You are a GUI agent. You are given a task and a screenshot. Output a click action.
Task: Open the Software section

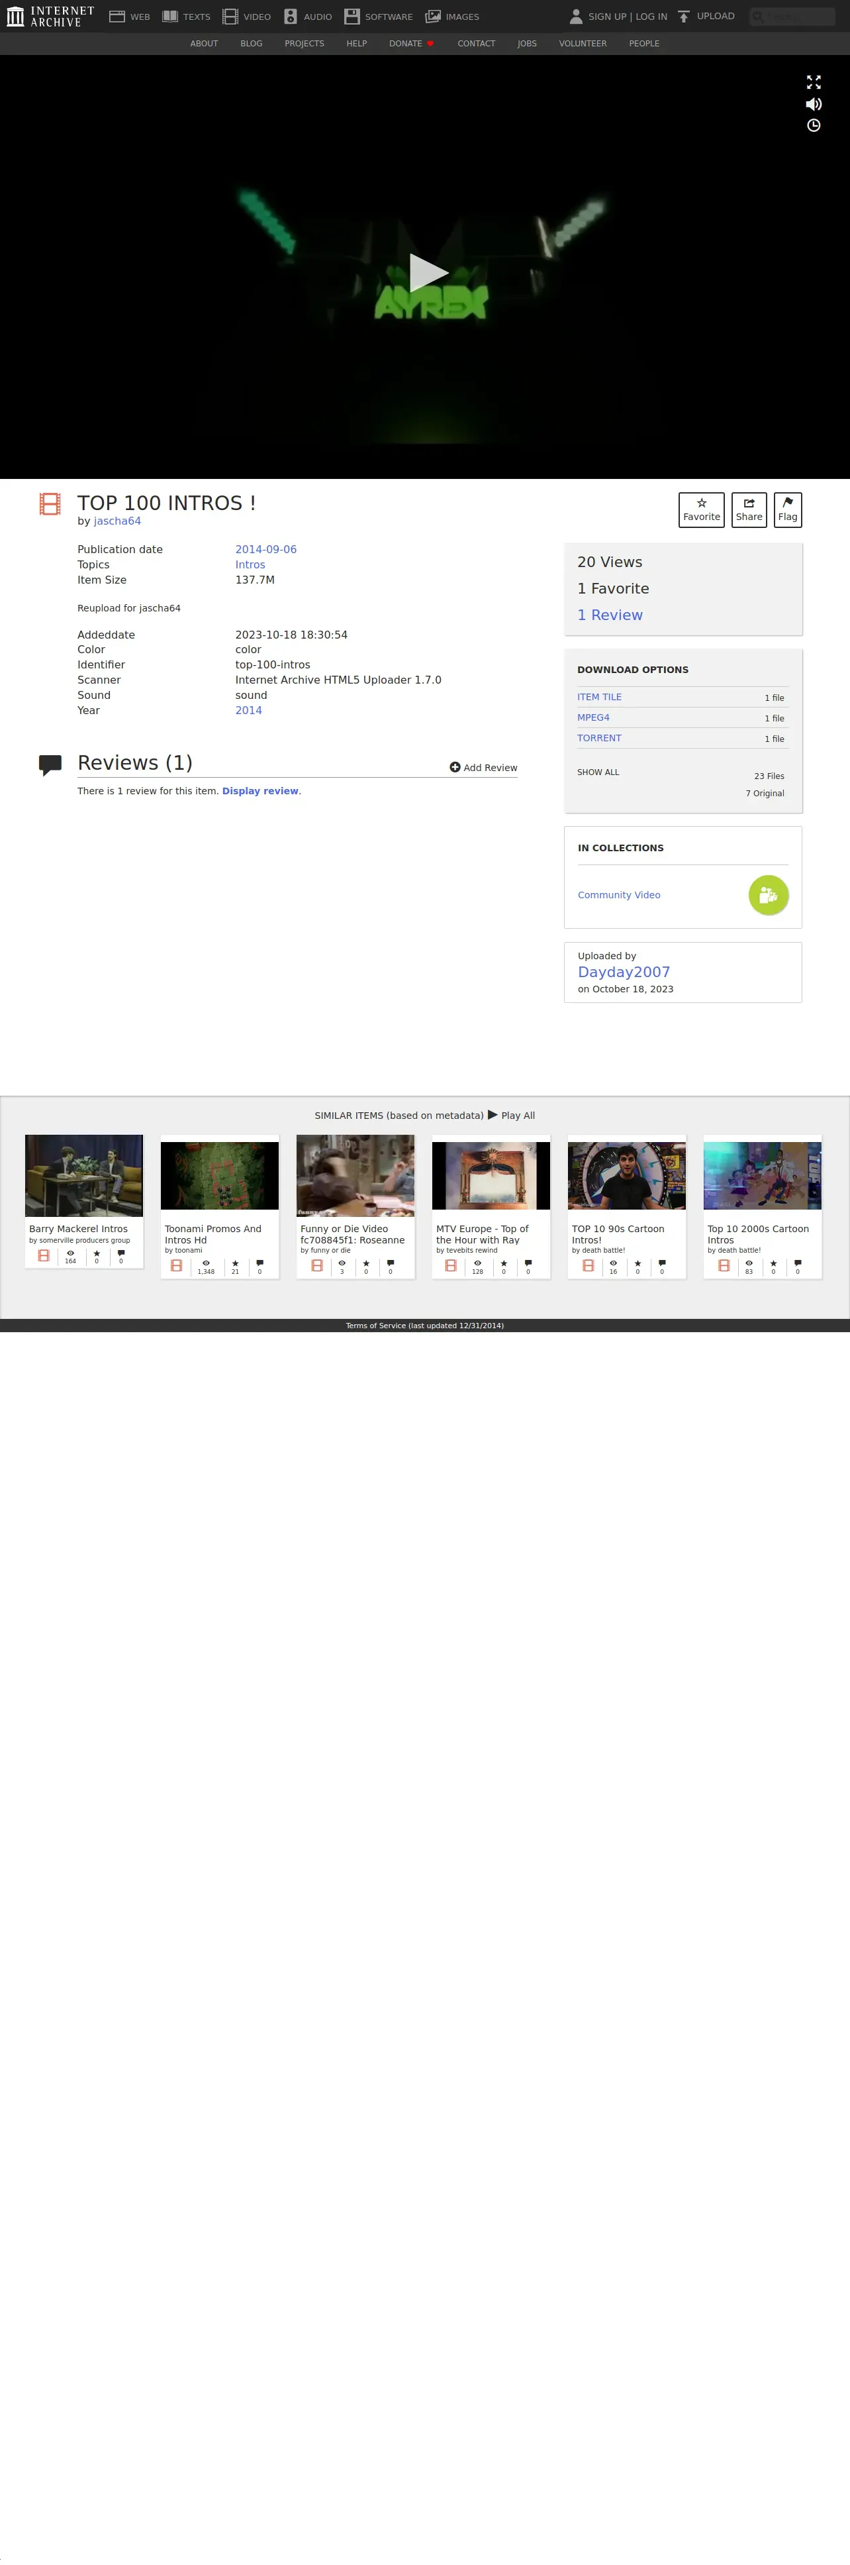coord(378,16)
